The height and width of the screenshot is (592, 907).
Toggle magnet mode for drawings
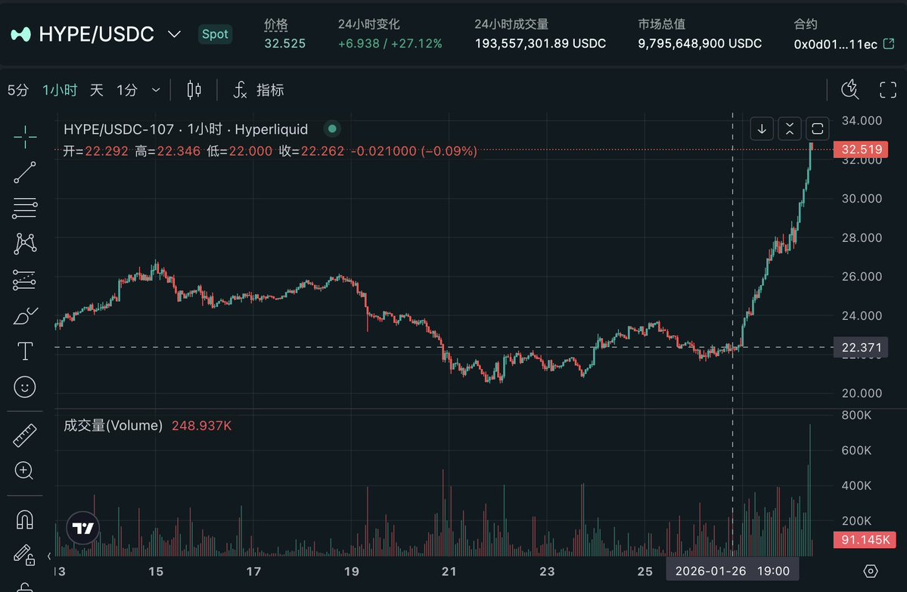coord(24,519)
